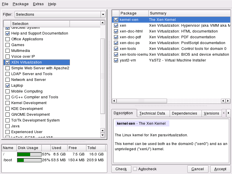Screen dimensions: 232x174
Task: Click the package list horizontal scrollbar thumb
Action: tap(142, 101)
